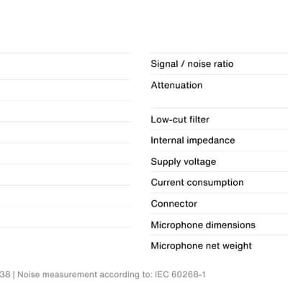Click the Supply voltage label
This screenshot has height=288, width=288.
click(x=184, y=161)
